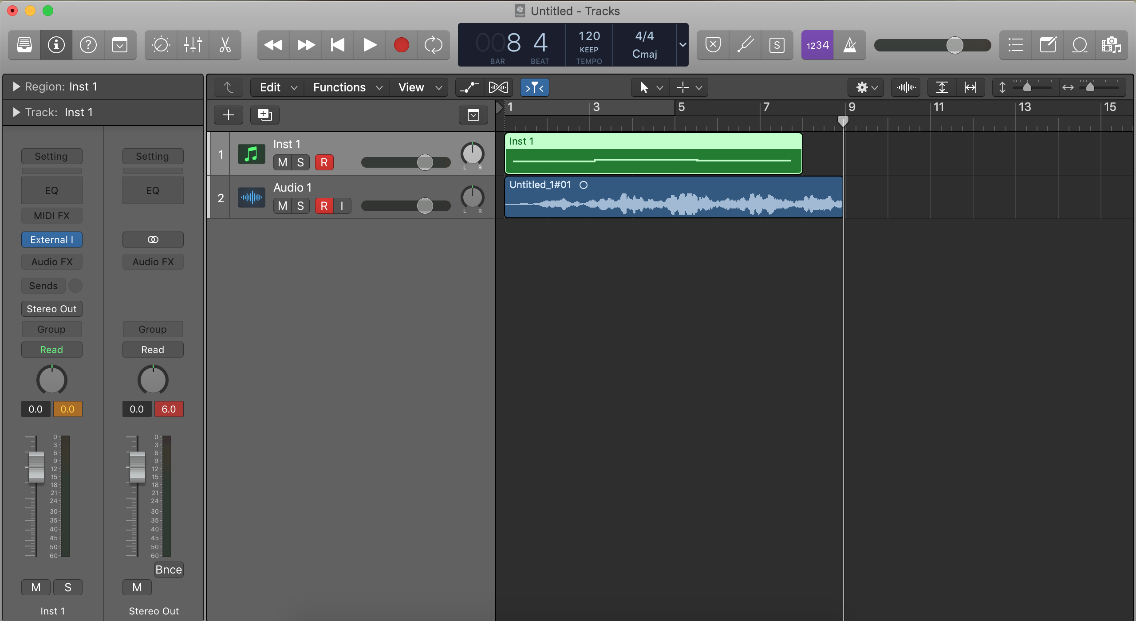The width and height of the screenshot is (1136, 621).
Task: Show the Toolbar dropdown icon
Action: click(120, 45)
